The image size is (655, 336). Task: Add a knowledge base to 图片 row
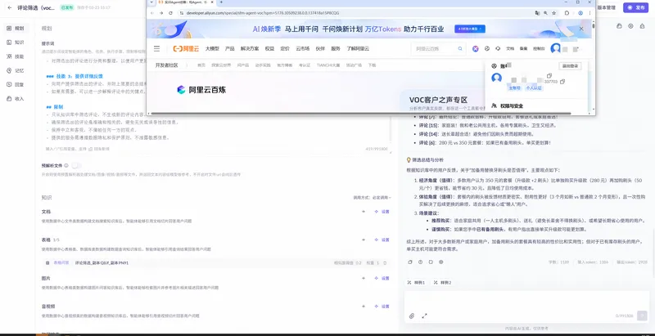tap(363, 279)
